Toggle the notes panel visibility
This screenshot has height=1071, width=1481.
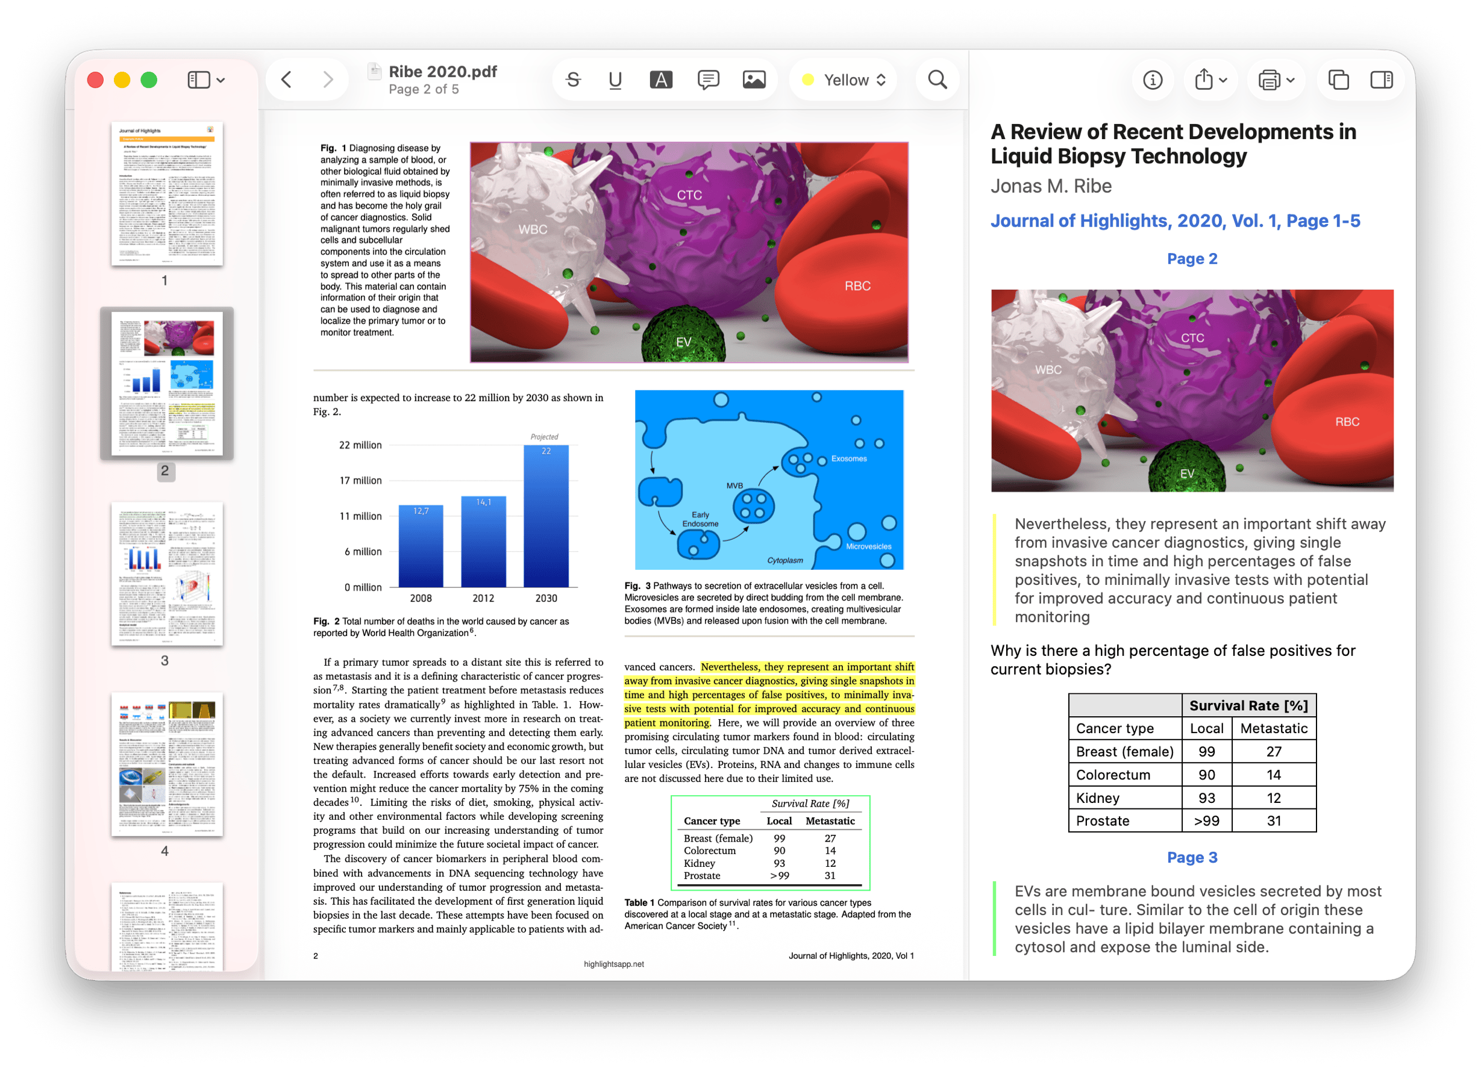1383,79
